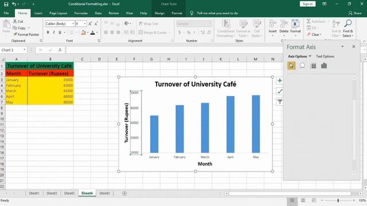
Task: Open the Name Box dropdown arrow
Action: 24,50
